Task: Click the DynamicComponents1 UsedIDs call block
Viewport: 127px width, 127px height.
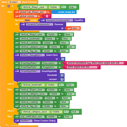Action: [62, 20]
